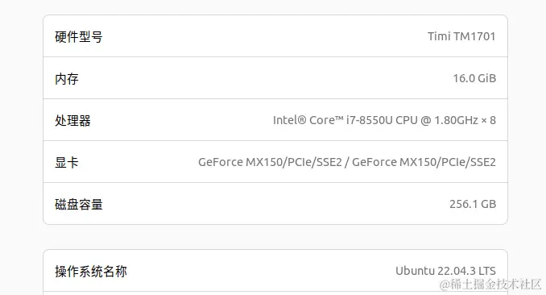Click the 显卡 graphics label
The image size is (546, 295).
point(67,163)
